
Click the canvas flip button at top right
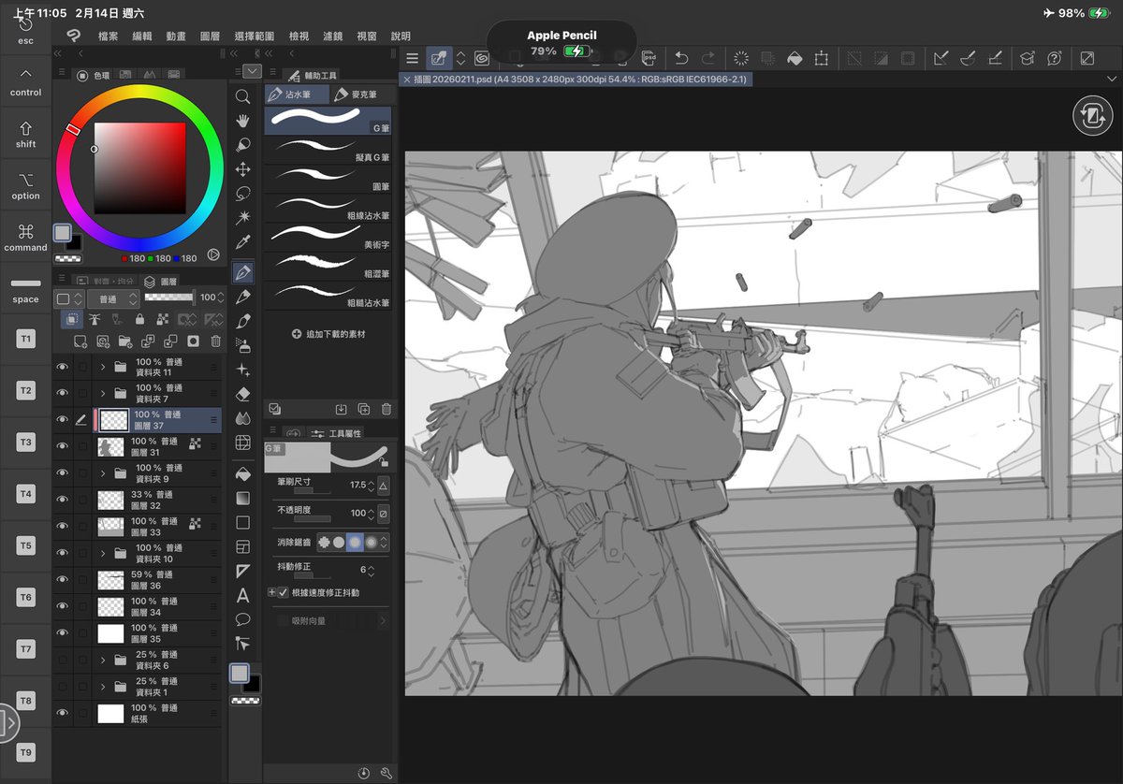(x=1091, y=115)
